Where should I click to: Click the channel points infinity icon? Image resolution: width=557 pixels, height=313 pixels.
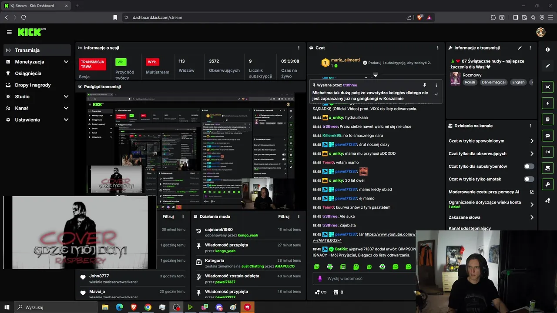coord(321,292)
